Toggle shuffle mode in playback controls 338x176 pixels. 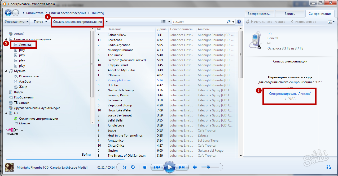coord(125,167)
